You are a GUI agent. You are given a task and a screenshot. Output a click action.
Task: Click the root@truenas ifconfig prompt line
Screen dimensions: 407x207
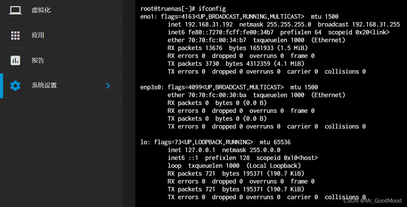coord(183,9)
